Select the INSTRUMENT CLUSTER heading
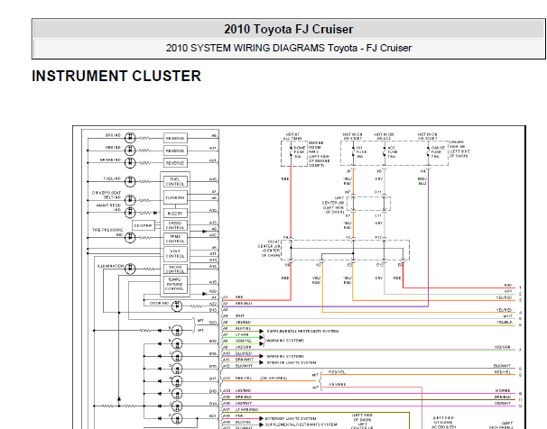The image size is (547, 429). click(x=116, y=76)
